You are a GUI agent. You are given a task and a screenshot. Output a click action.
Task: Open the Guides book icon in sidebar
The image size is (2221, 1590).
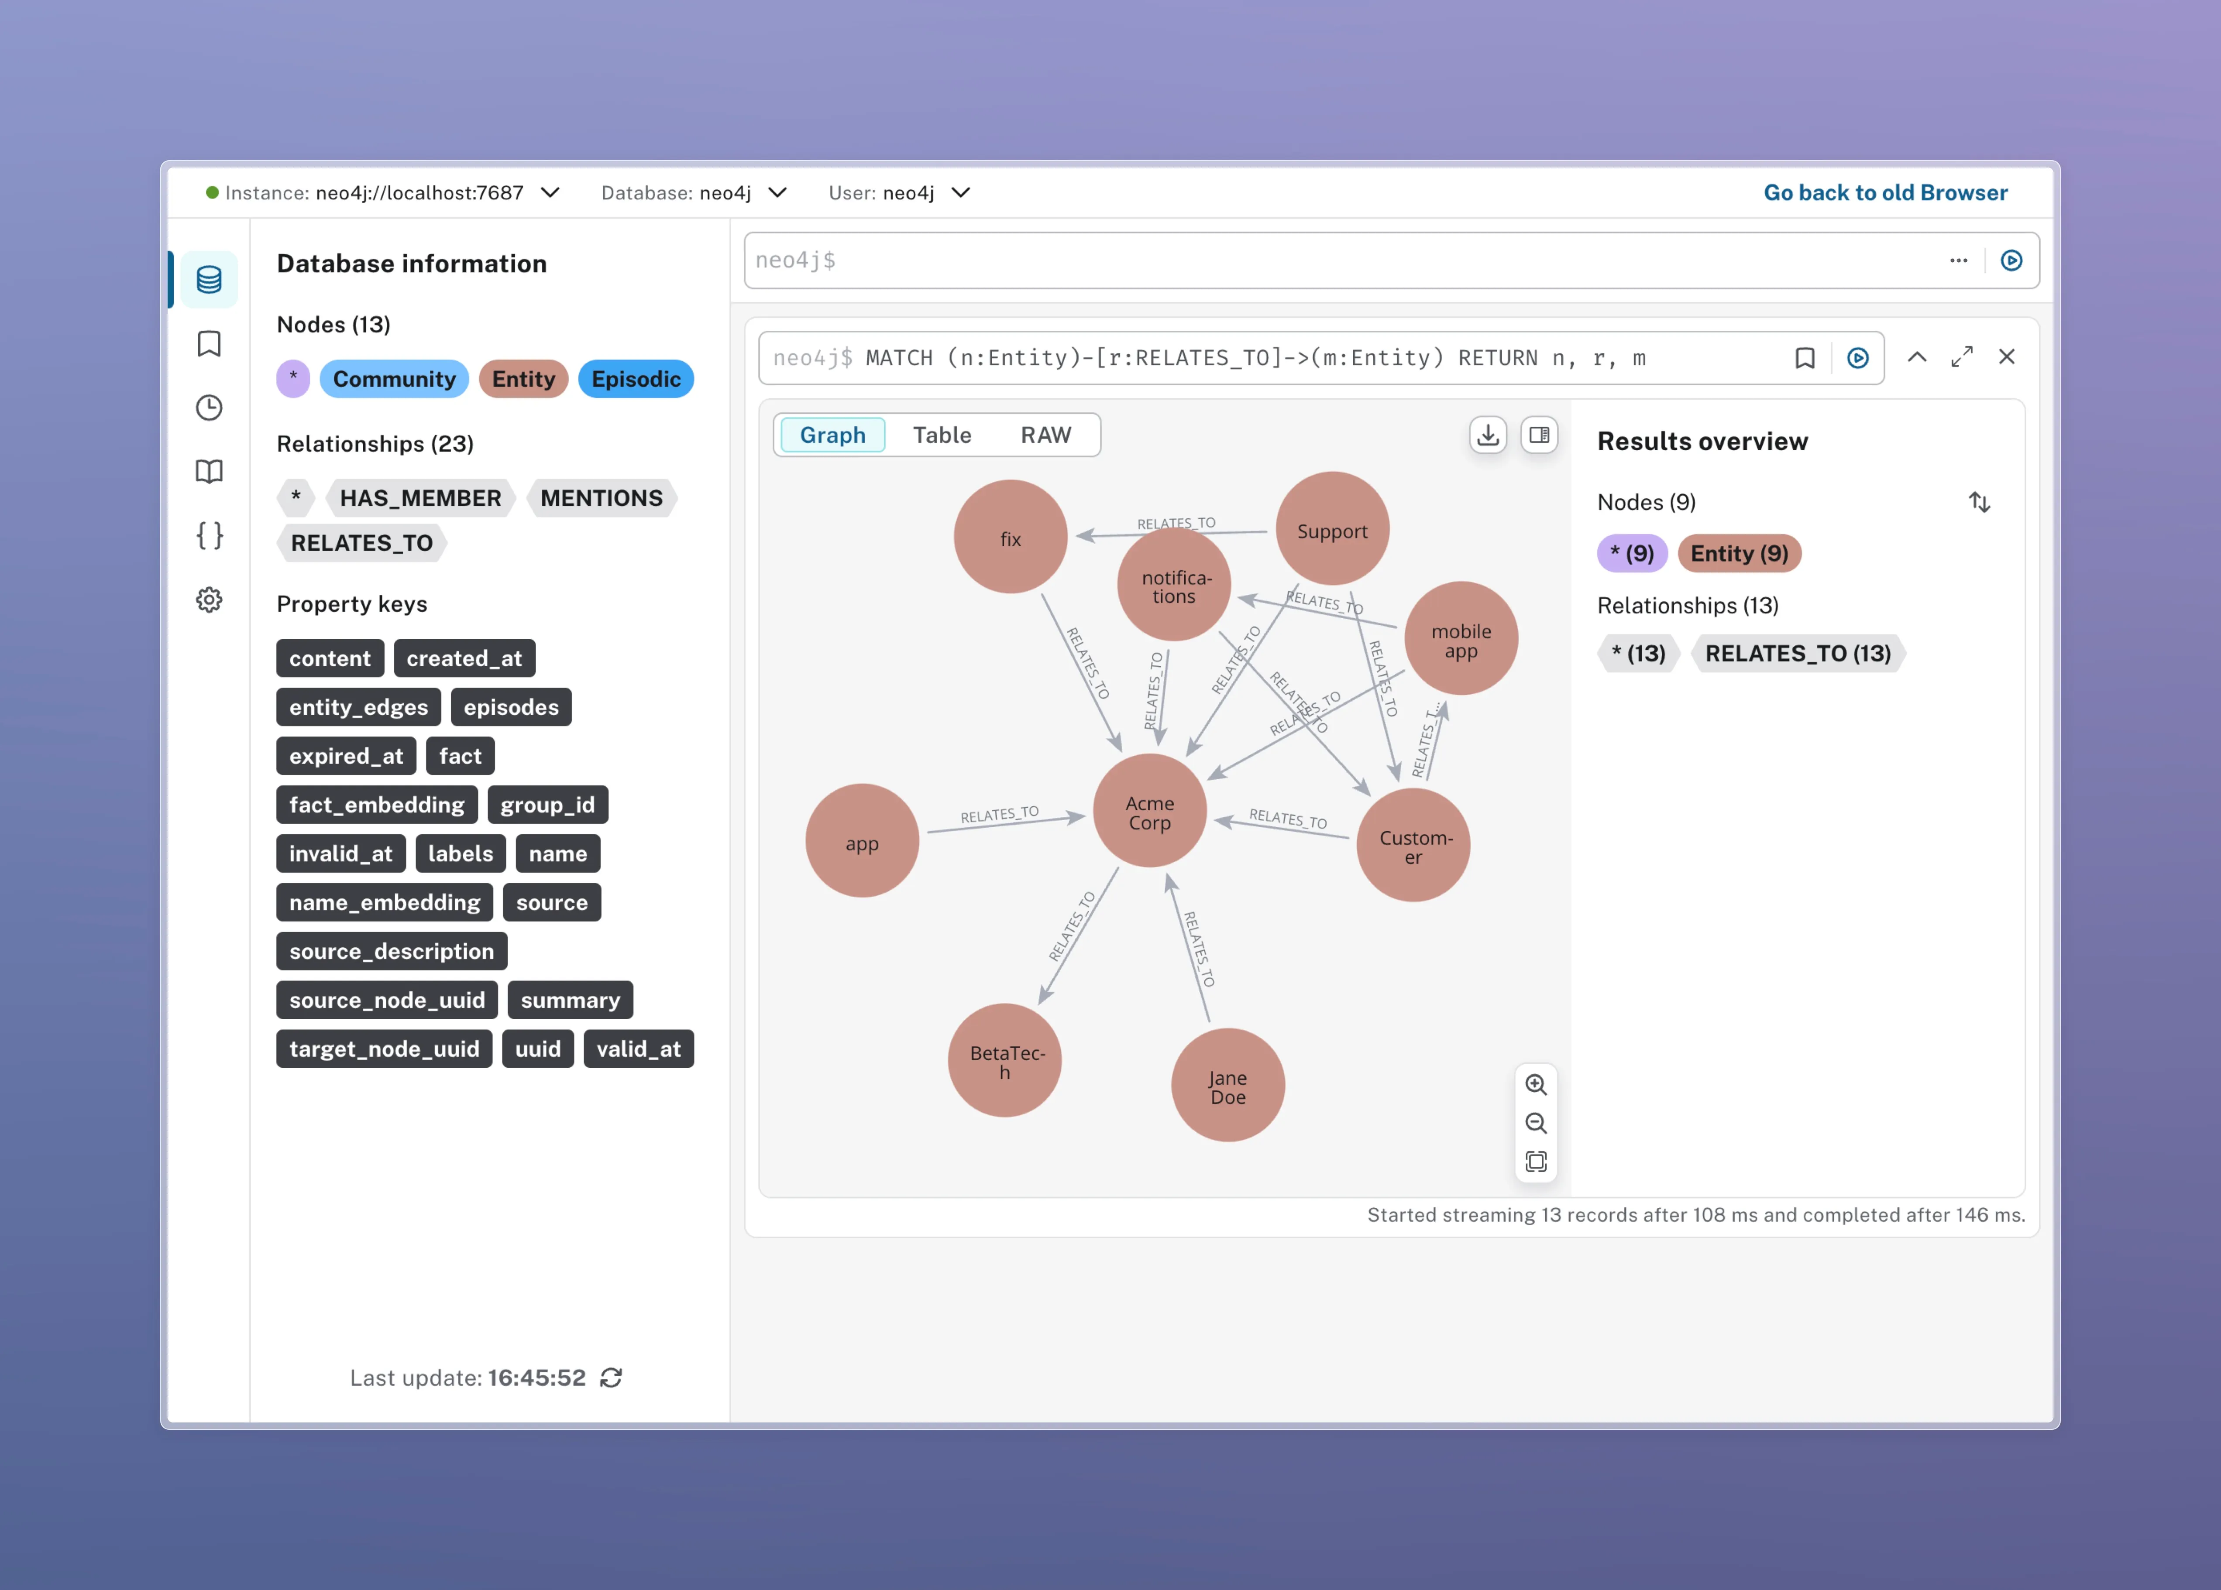(x=209, y=471)
